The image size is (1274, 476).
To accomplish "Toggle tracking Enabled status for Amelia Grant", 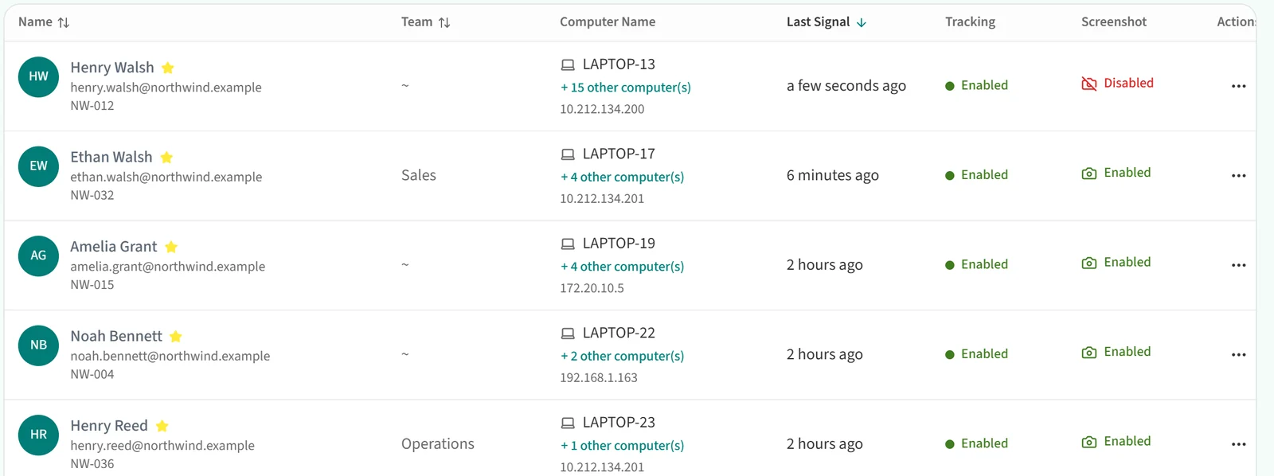I will pos(976,264).
